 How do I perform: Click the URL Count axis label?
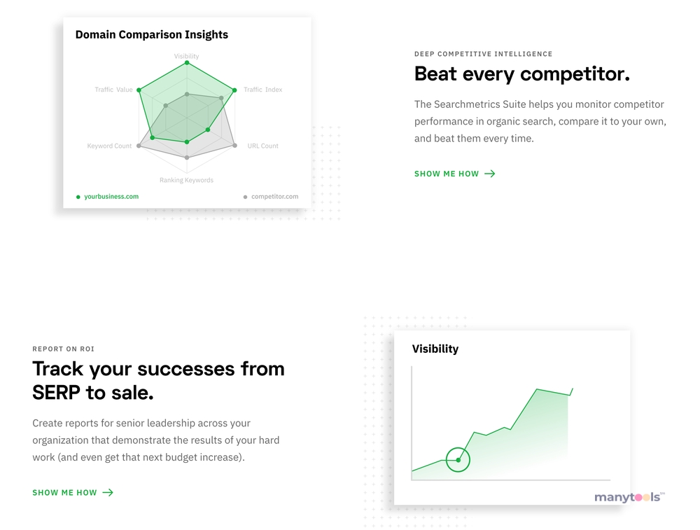point(262,146)
